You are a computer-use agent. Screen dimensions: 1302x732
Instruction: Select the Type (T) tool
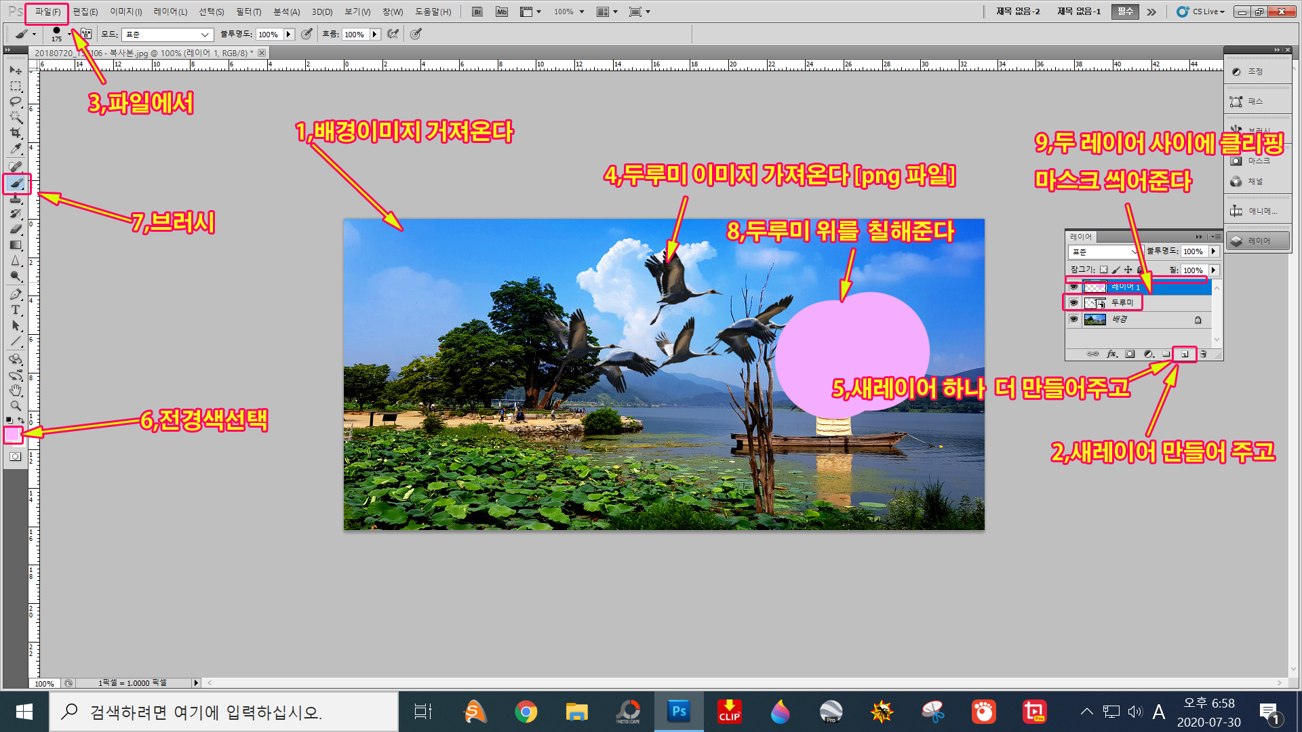16,310
